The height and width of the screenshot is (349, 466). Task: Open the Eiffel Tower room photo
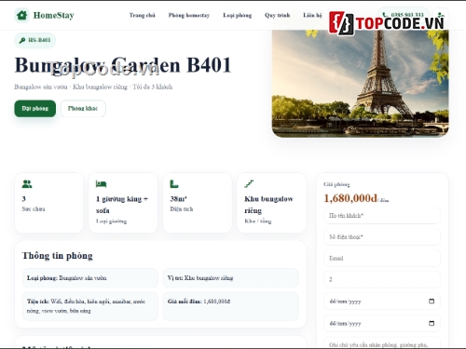pos(360,83)
